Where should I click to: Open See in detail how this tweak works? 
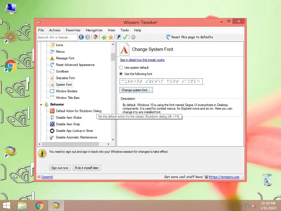click(142, 60)
